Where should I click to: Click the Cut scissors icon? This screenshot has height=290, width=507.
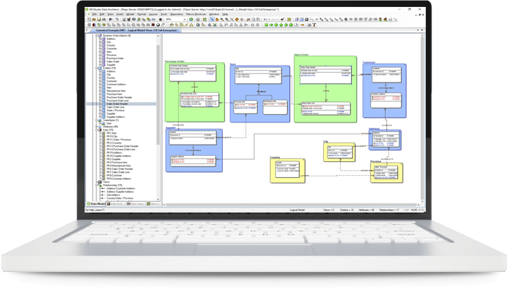click(248, 19)
